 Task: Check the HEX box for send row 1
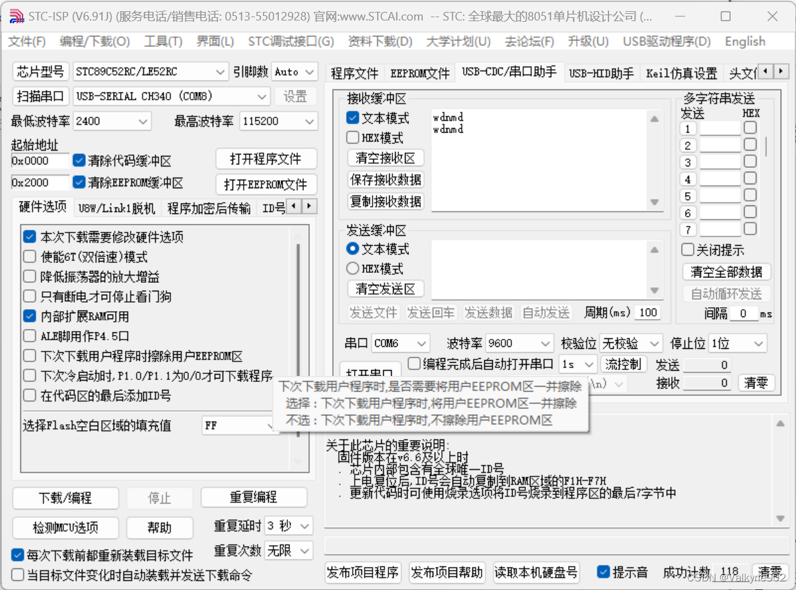[751, 128]
